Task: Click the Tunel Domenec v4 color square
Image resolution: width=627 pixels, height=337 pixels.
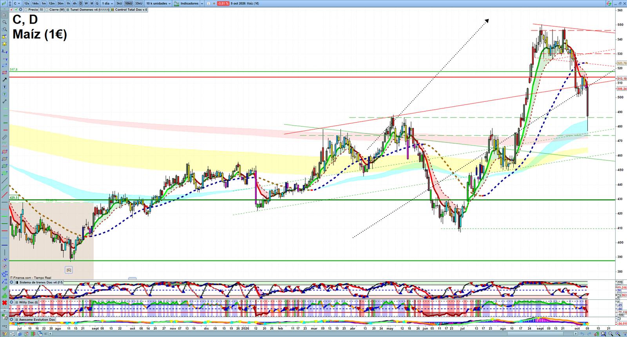Action: point(68,10)
